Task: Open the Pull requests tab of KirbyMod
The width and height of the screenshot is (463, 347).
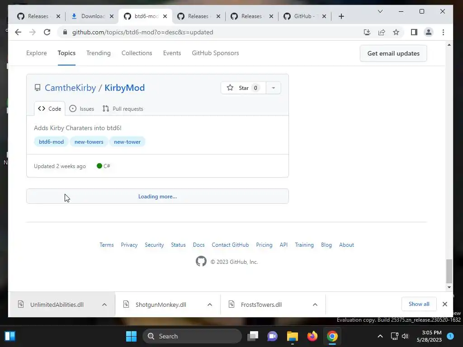Action: tap(123, 108)
